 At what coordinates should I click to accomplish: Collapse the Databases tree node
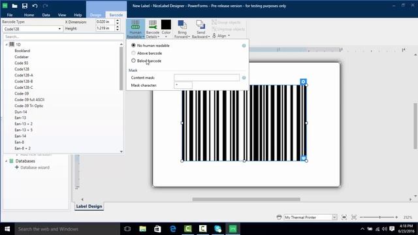6,161
